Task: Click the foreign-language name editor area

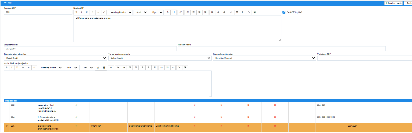Action: (x=108, y=84)
